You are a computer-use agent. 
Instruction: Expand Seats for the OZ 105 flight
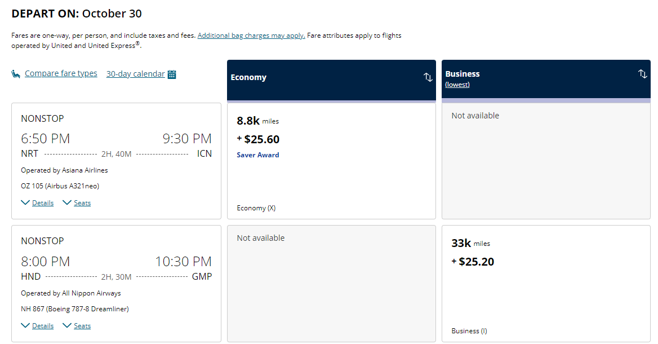point(82,202)
